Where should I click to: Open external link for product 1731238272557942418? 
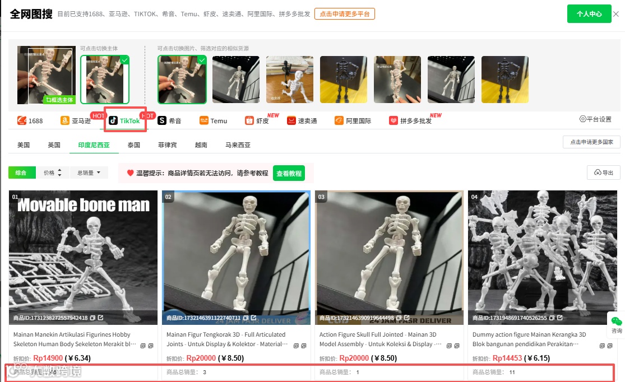pos(101,318)
